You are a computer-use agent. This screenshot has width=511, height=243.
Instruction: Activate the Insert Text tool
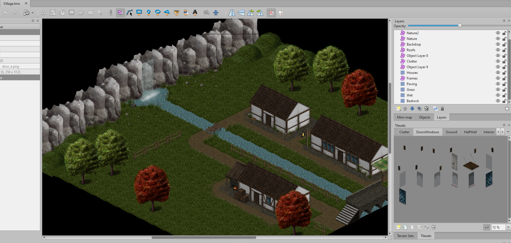point(195,12)
